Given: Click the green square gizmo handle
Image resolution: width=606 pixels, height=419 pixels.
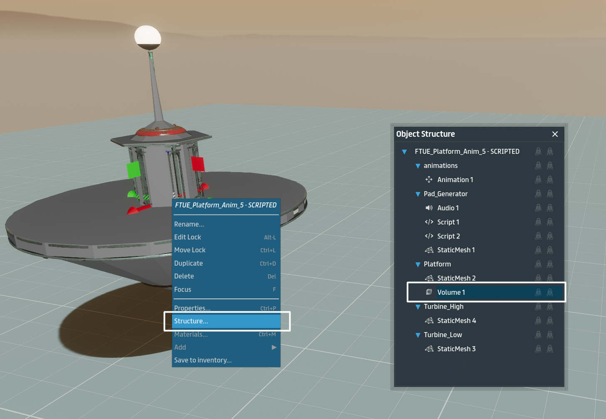Looking at the screenshot, I should pos(133,170).
